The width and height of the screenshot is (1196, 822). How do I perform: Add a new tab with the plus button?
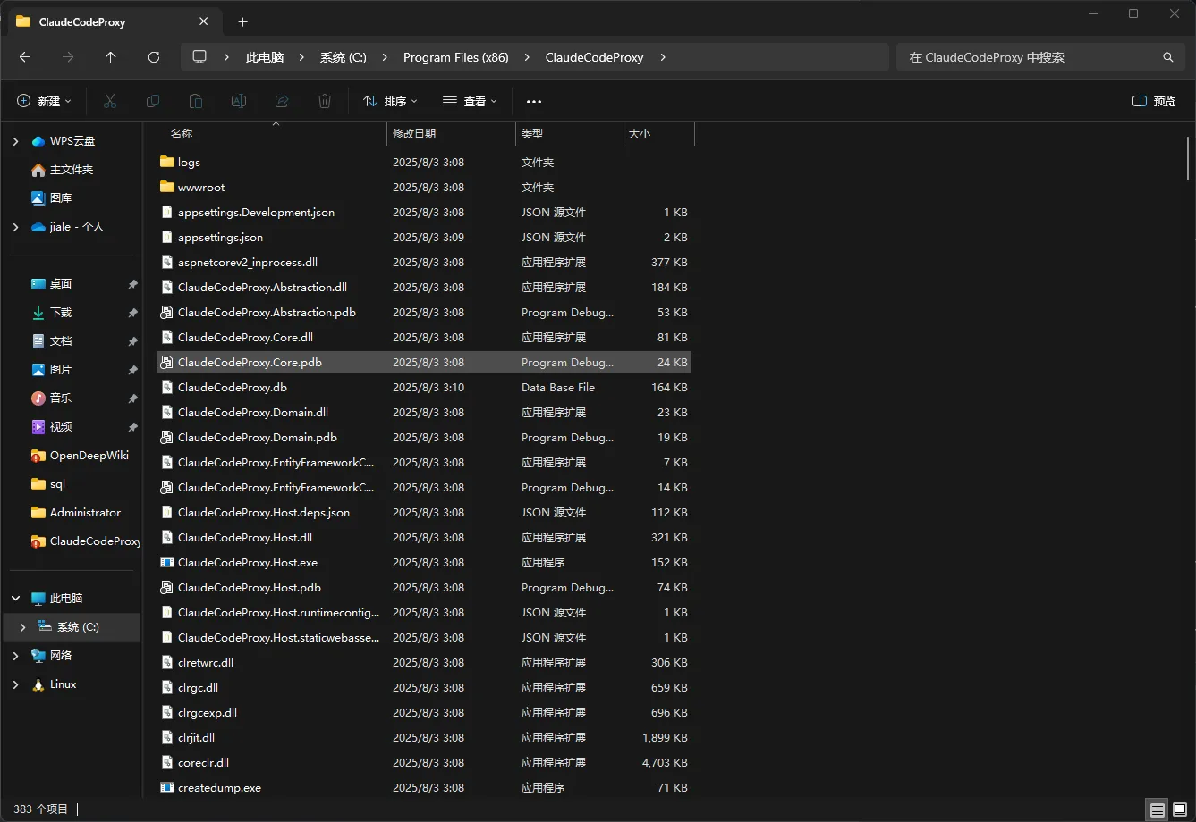point(242,22)
